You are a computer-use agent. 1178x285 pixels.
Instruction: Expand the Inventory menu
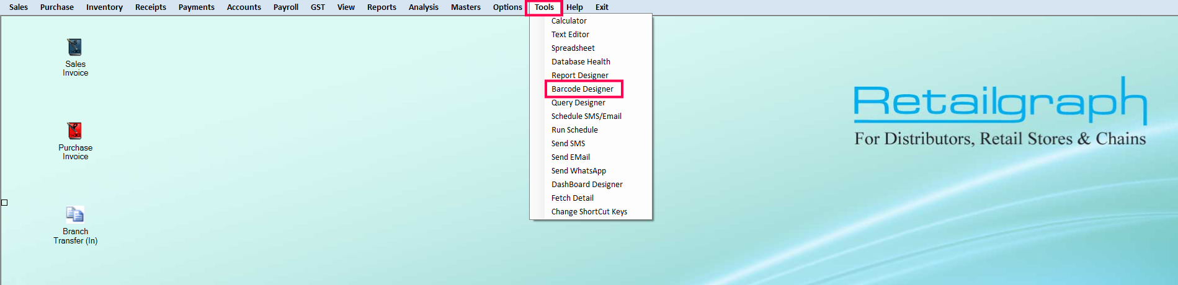coord(104,7)
